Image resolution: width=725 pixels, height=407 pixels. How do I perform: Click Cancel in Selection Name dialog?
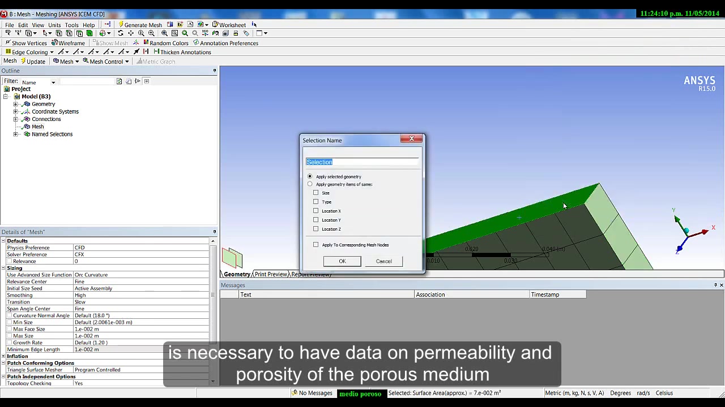(383, 261)
